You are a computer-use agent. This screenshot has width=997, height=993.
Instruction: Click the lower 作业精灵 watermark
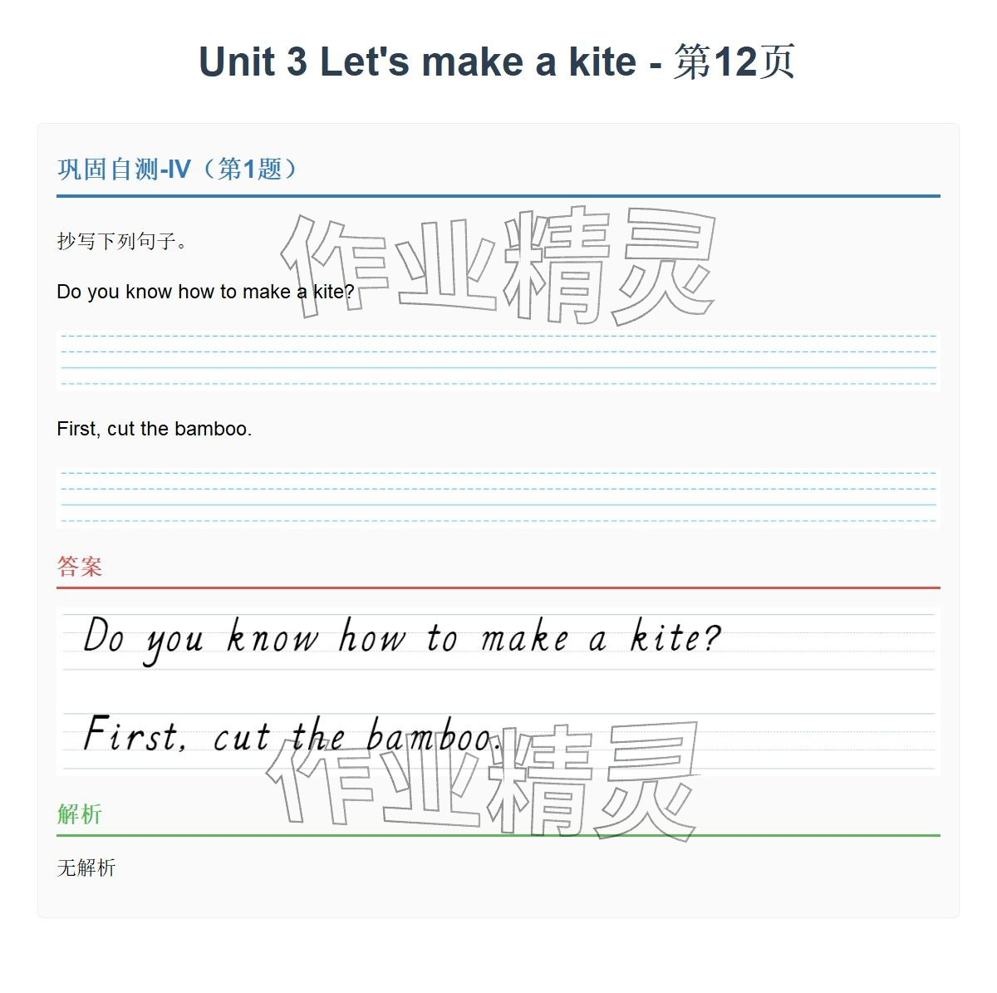click(x=484, y=781)
